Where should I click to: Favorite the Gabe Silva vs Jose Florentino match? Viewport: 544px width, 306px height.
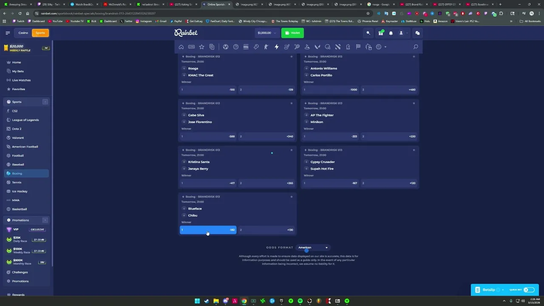(x=292, y=103)
